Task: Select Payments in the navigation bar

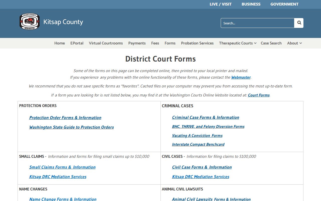Action: point(137,43)
